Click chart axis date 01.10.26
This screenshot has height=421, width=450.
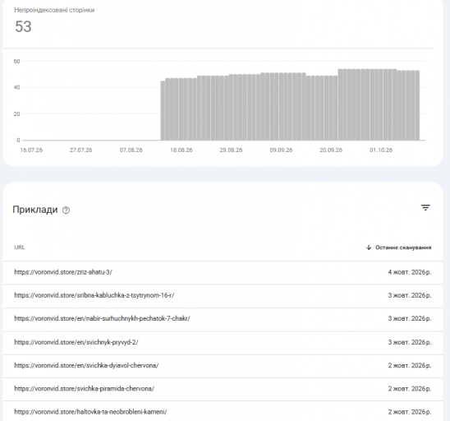381,150
